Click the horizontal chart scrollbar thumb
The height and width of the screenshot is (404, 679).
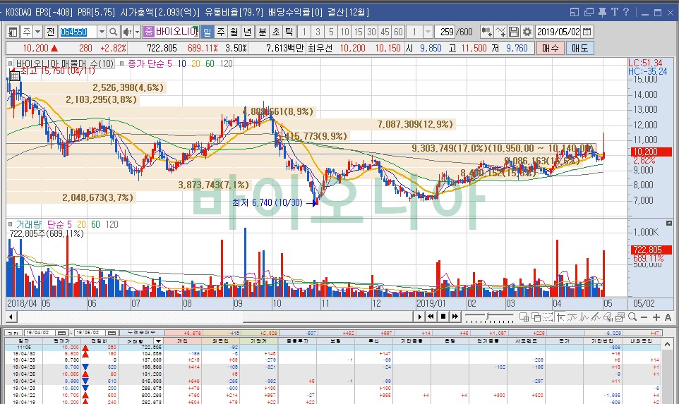[328, 317]
